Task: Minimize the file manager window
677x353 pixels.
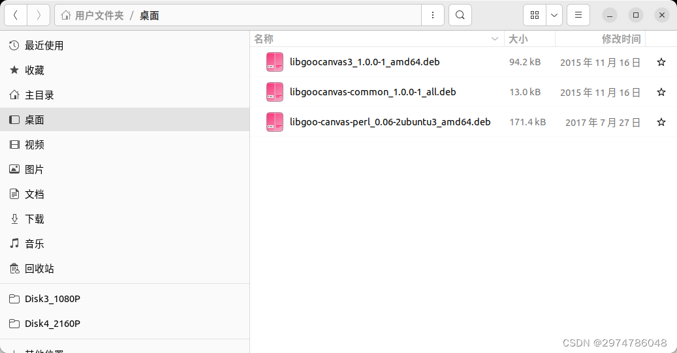Action: coord(610,16)
